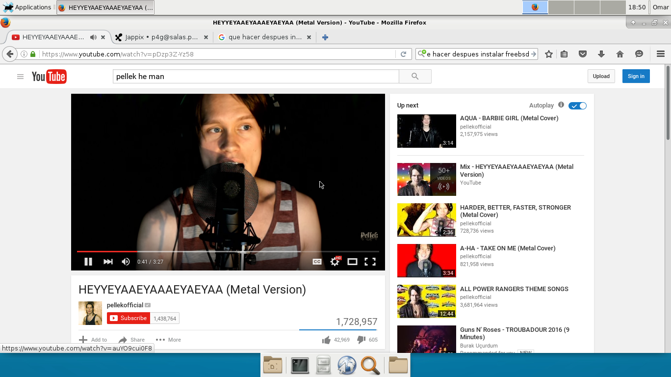Open the 50+ videos mix thumbnail
The height and width of the screenshot is (377, 671).
[427, 180]
